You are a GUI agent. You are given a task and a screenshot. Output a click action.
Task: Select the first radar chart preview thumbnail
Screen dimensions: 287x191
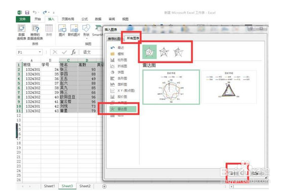pyautogui.click(x=171, y=87)
